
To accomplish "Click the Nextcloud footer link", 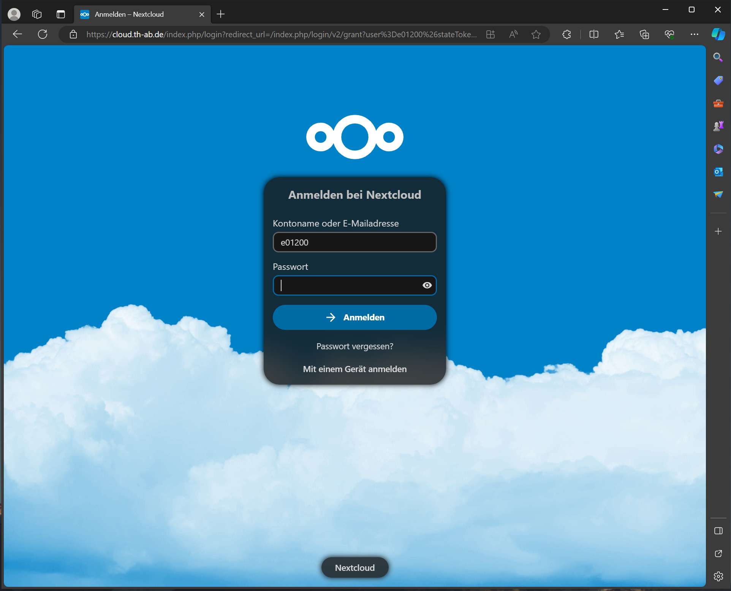I will click(355, 568).
